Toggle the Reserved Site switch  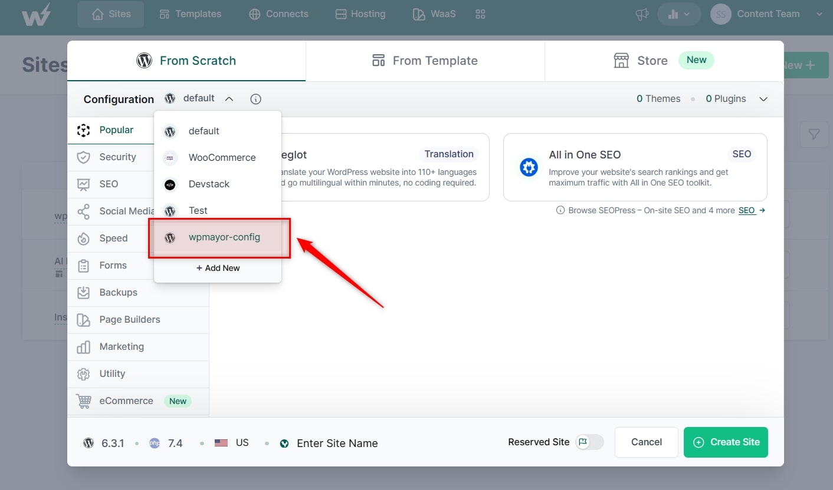tap(589, 442)
